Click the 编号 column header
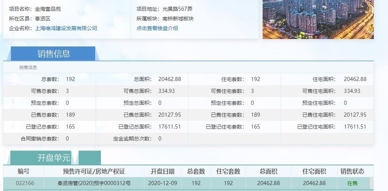This screenshot has width=388, height=191. (23, 171)
